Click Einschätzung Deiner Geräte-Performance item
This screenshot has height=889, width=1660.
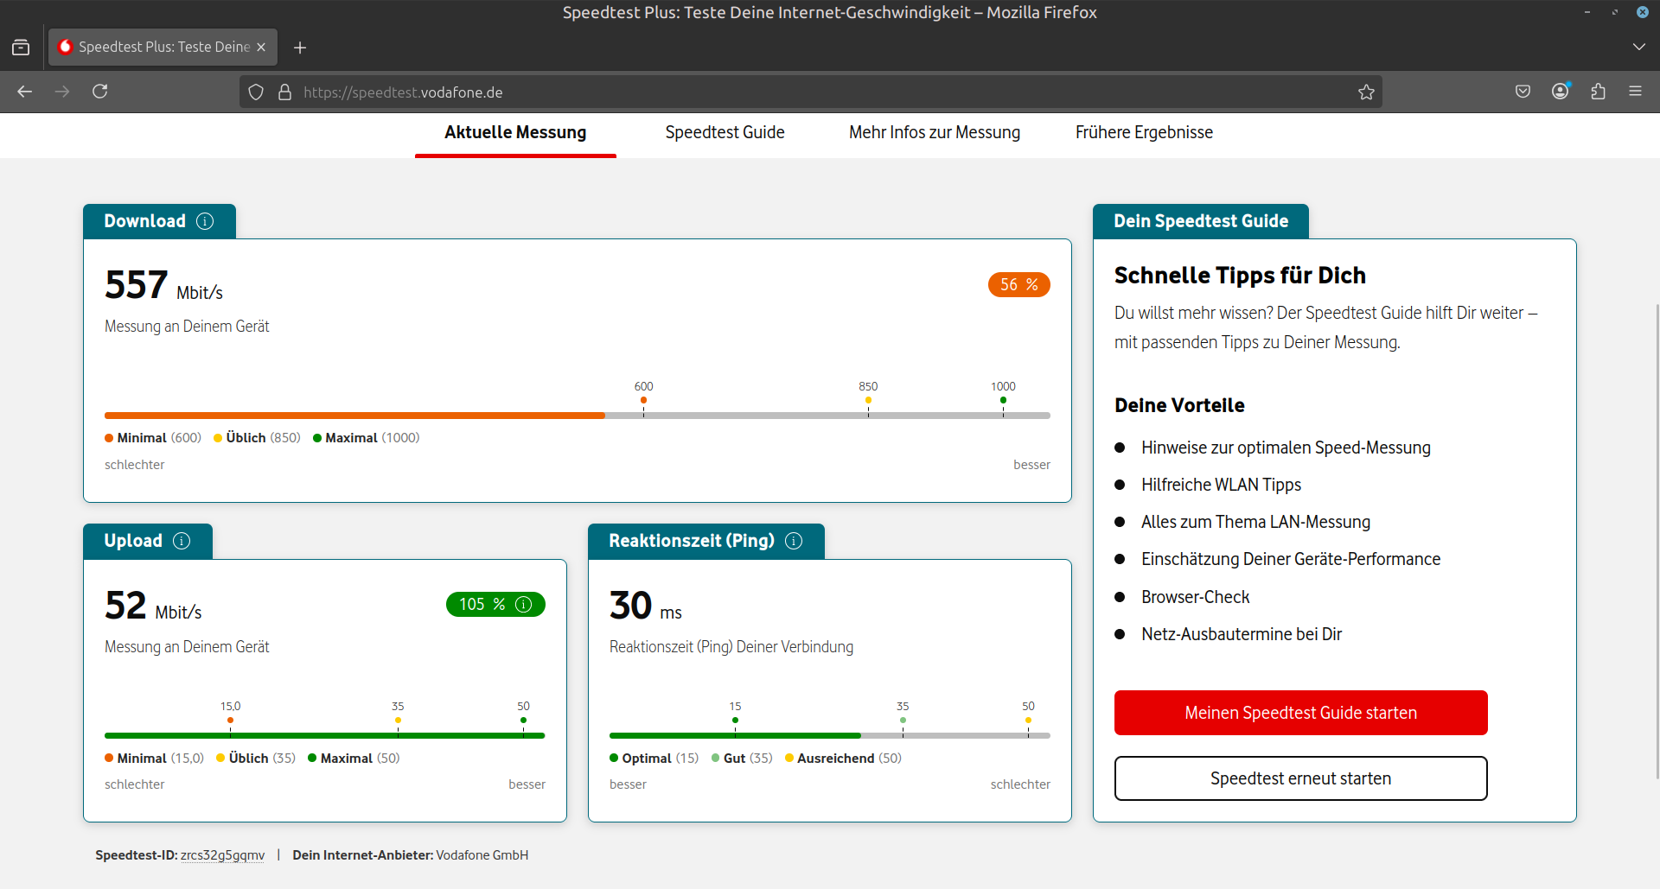coord(1291,559)
